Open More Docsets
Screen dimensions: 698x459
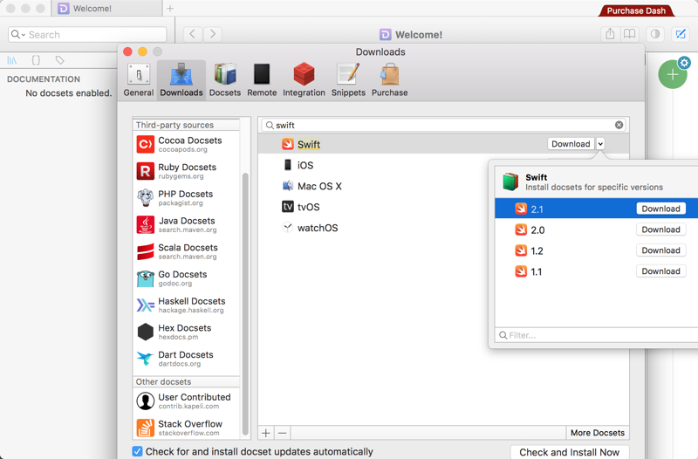[x=598, y=433]
